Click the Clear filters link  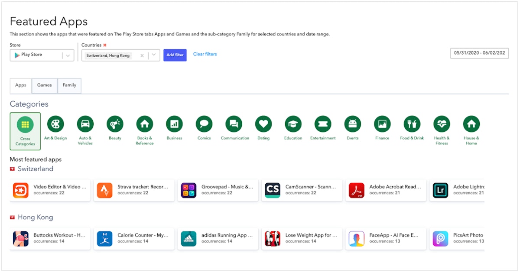205,54
